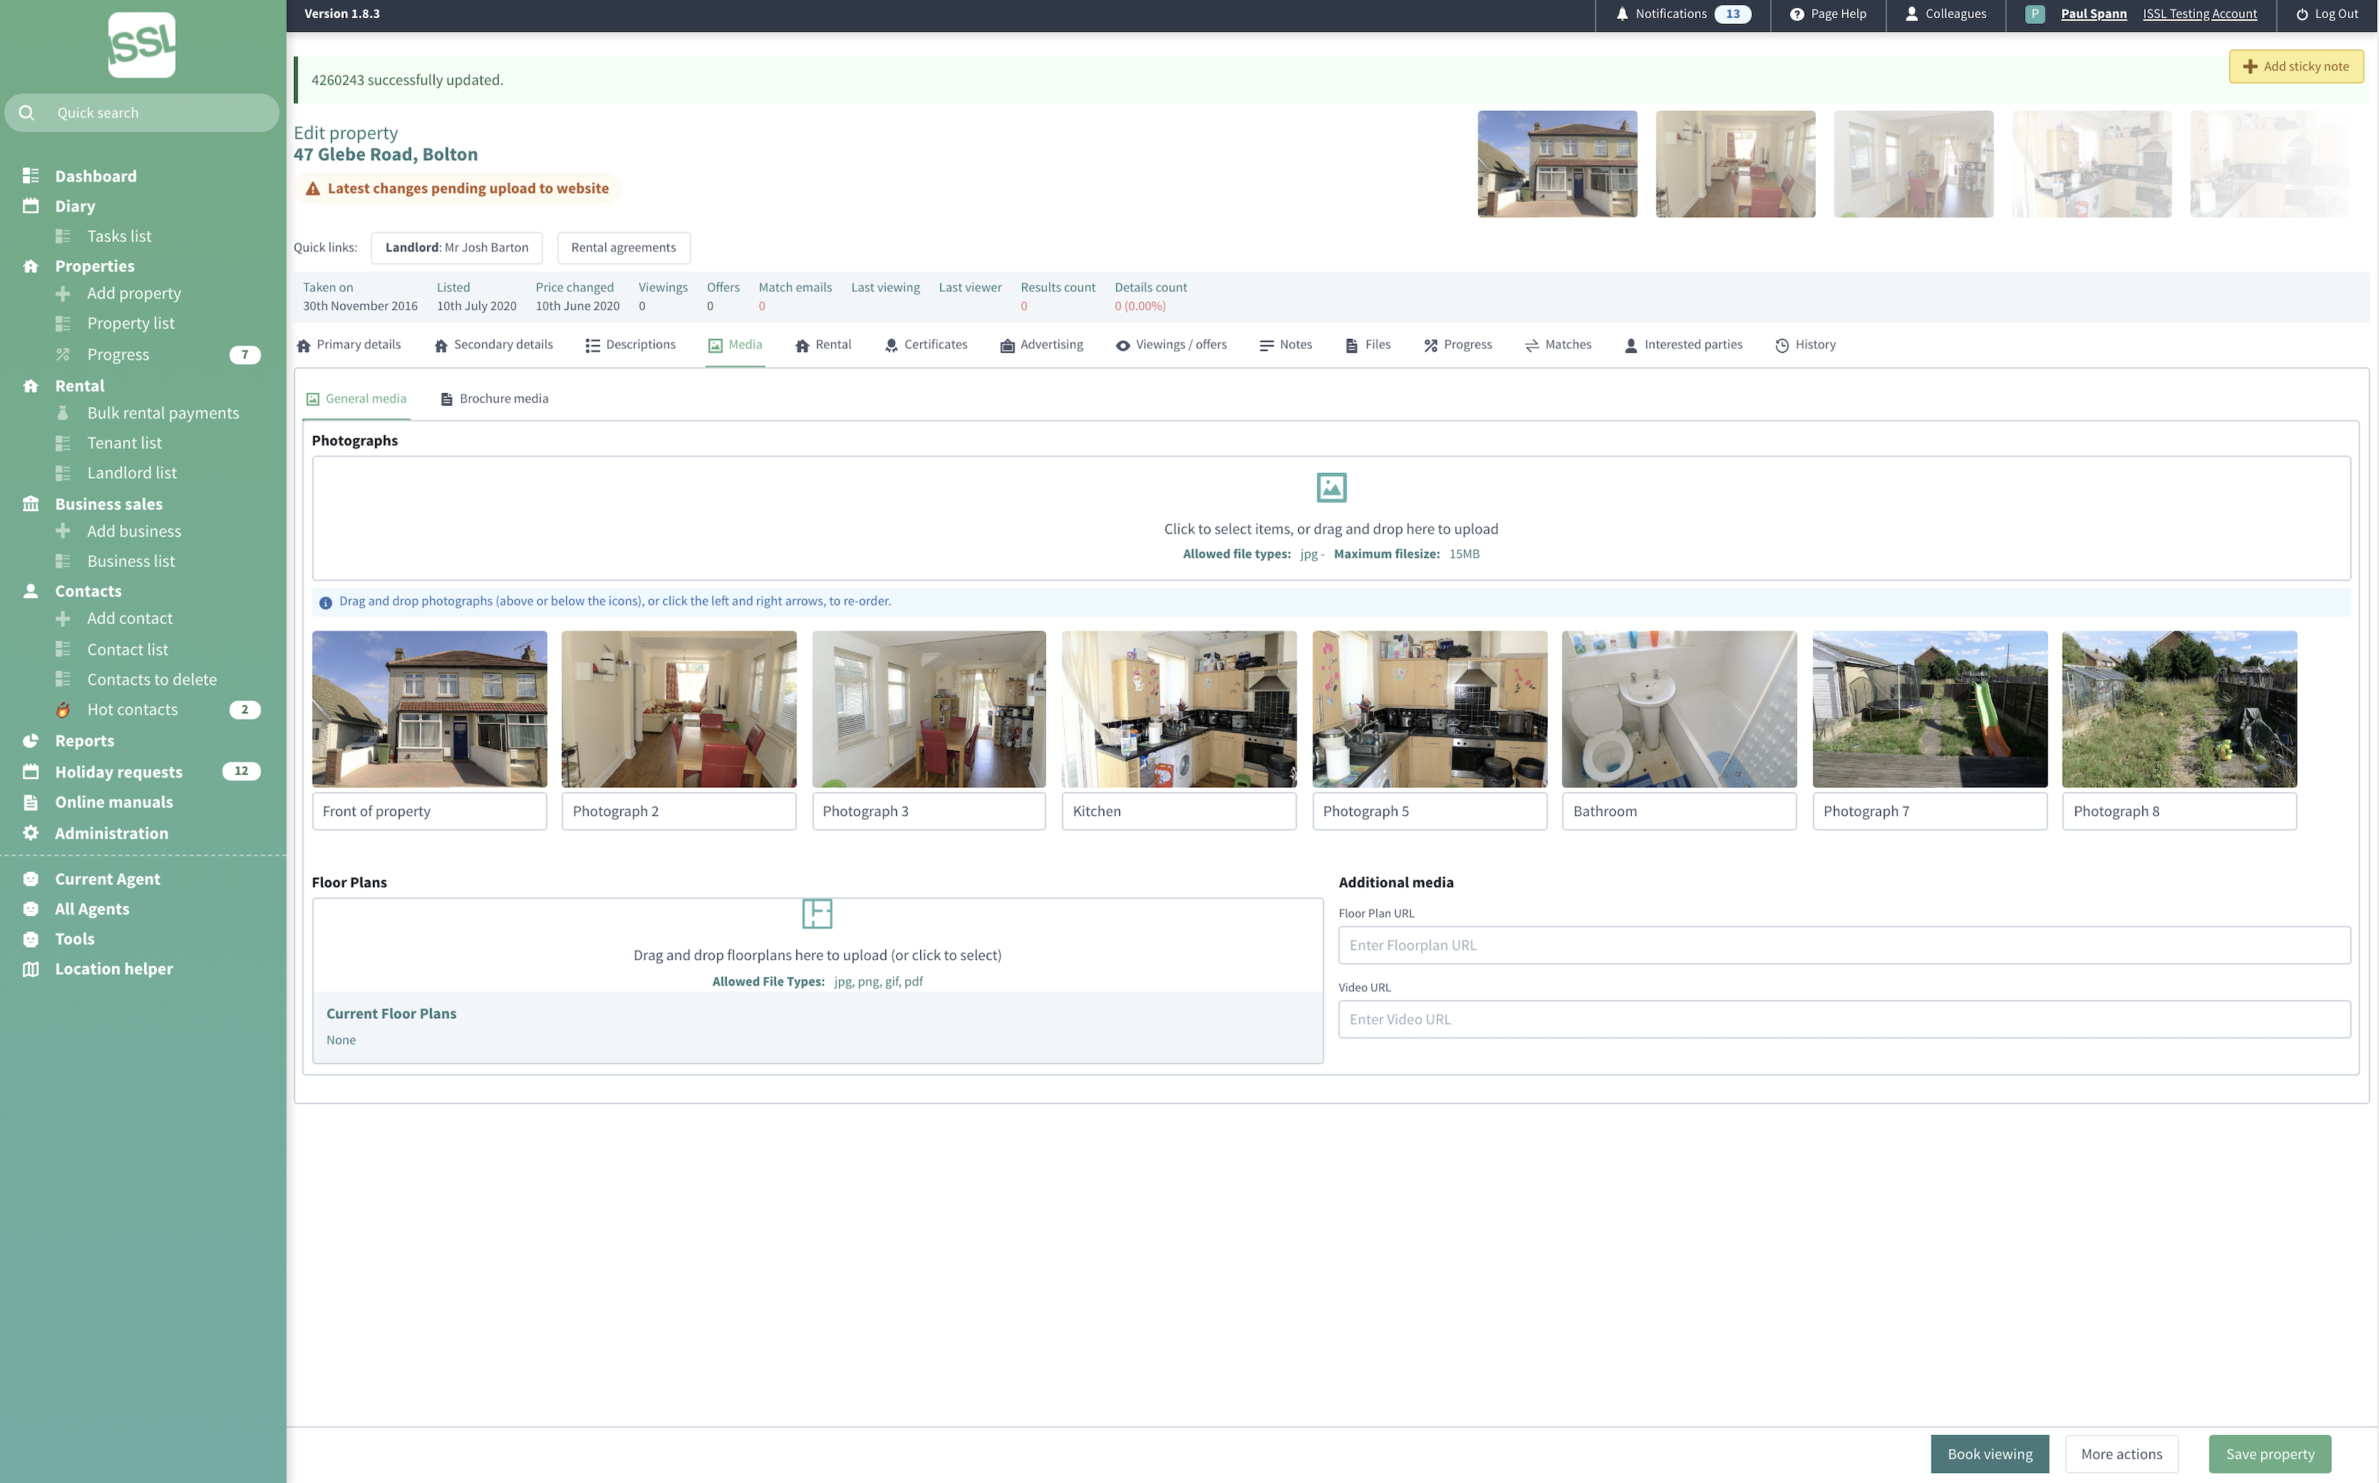The height and width of the screenshot is (1483, 2379).
Task: Open More actions menu
Action: 2121,1453
